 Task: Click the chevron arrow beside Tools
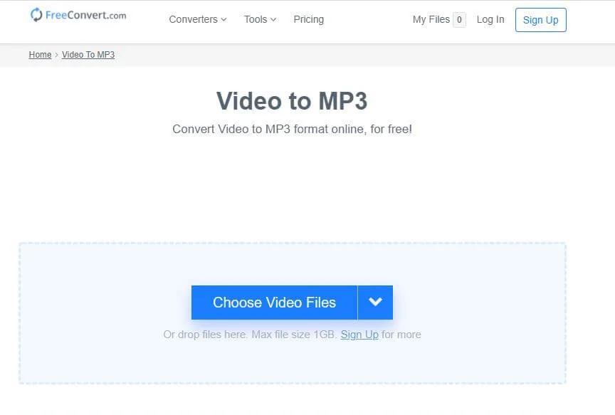(x=273, y=20)
